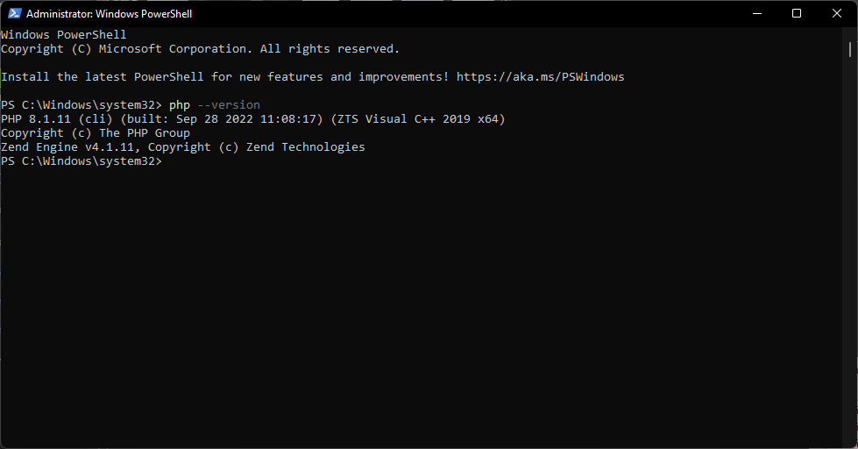Click the gray "--version" argument
The width and height of the screenshot is (858, 449).
229,105
